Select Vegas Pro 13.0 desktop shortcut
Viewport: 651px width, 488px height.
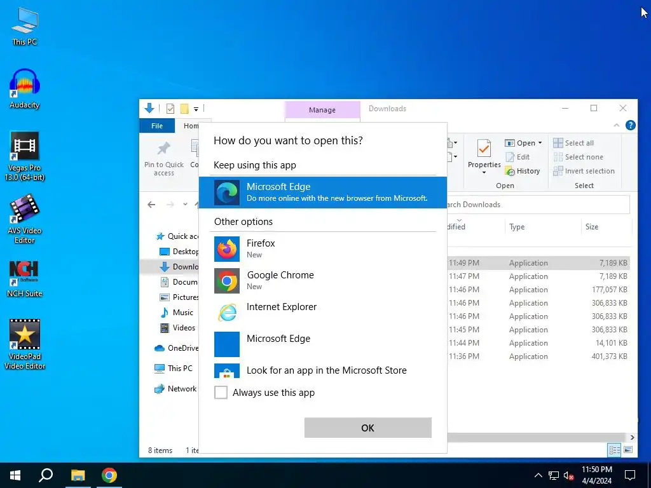(x=25, y=156)
